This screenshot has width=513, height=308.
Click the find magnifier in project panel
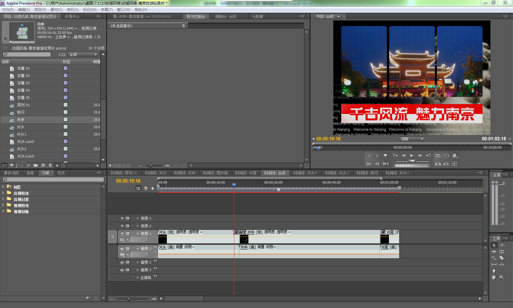[x=28, y=165]
